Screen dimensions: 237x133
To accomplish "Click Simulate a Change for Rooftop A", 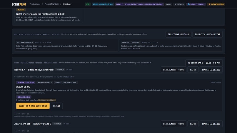I will click(x=211, y=70).
